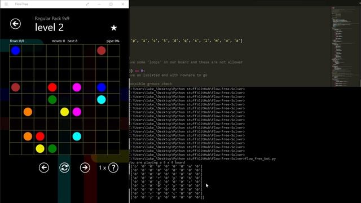Toggle full screen arrow in Flow Free title bar
The width and height of the screenshot is (361, 203).
pyautogui.click(x=87, y=4)
